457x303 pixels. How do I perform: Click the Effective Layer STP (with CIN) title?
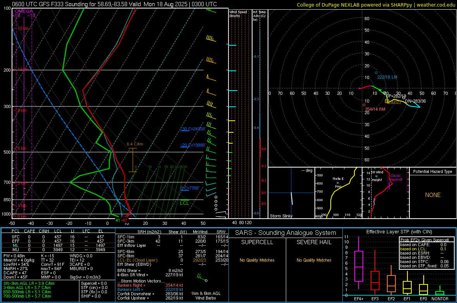[399, 232]
